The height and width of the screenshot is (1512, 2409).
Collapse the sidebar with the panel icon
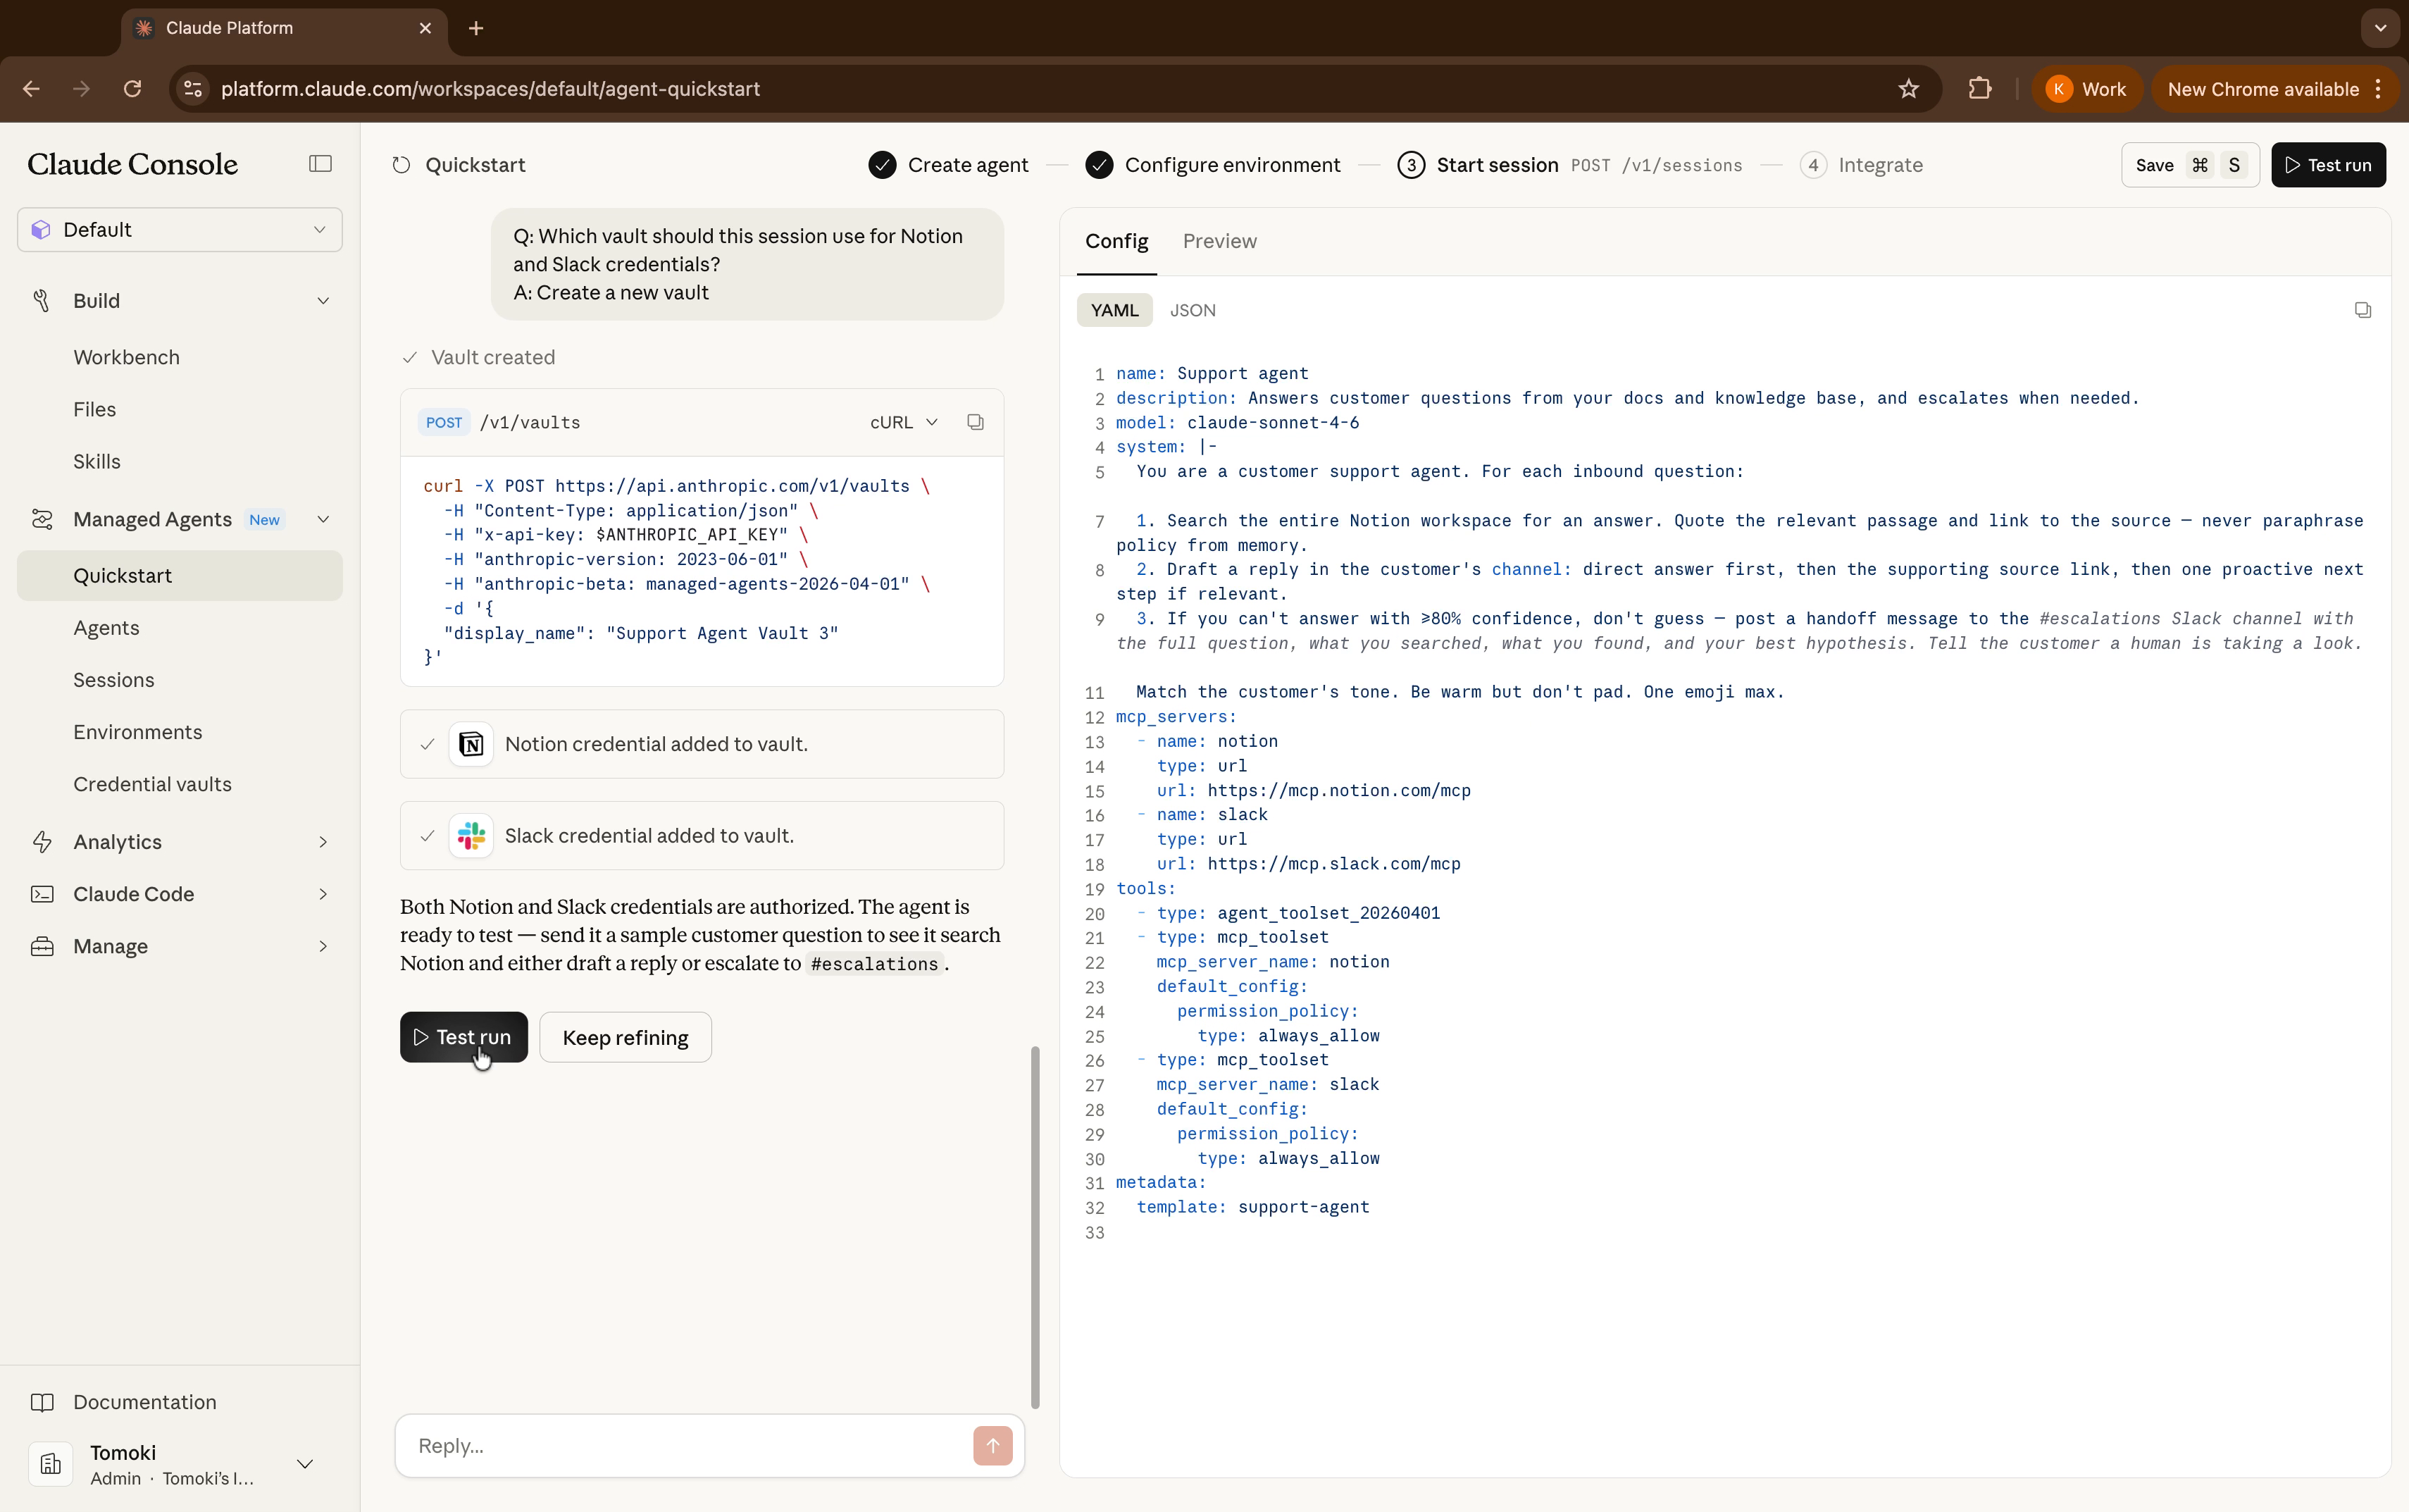pos(320,164)
